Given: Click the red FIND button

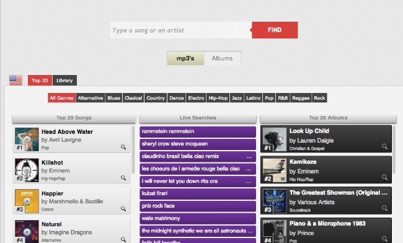Looking at the screenshot, I should coord(275,30).
